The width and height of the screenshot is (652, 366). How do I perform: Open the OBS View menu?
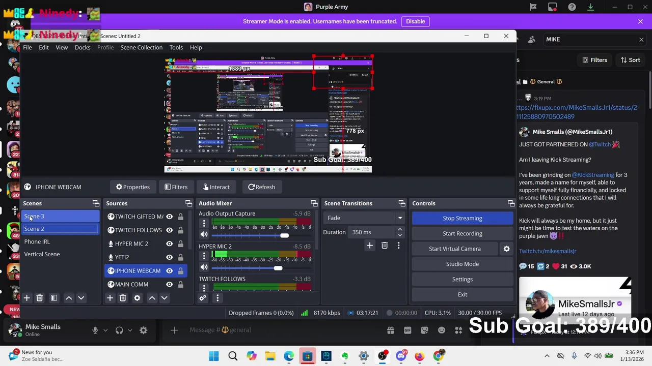62,47
